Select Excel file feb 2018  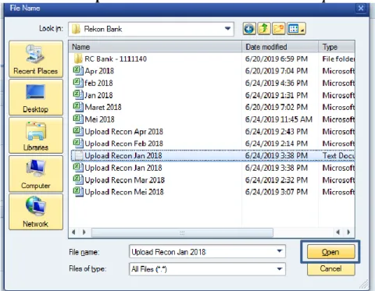93,83
